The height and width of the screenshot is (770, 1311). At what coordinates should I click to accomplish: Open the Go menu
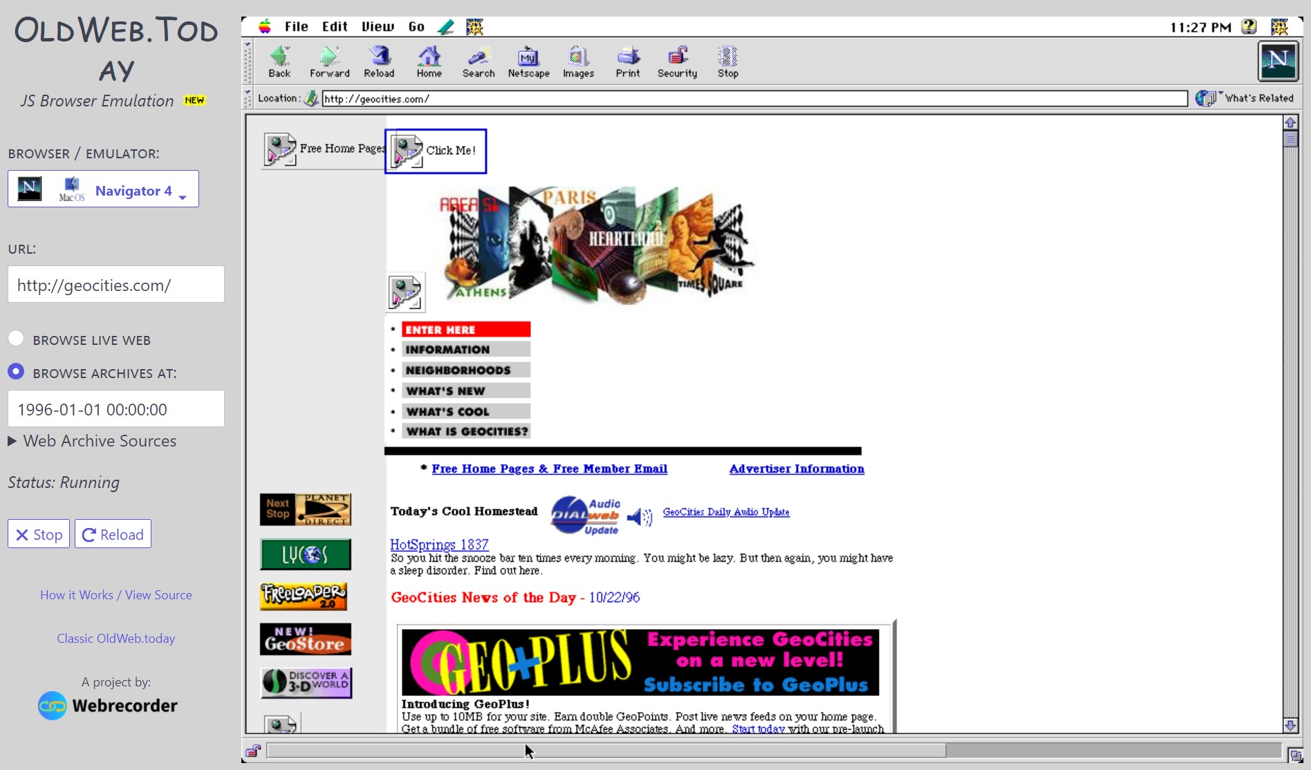tap(416, 27)
